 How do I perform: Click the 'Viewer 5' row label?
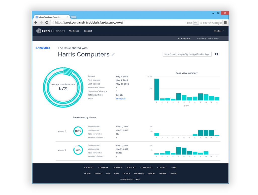62,150
